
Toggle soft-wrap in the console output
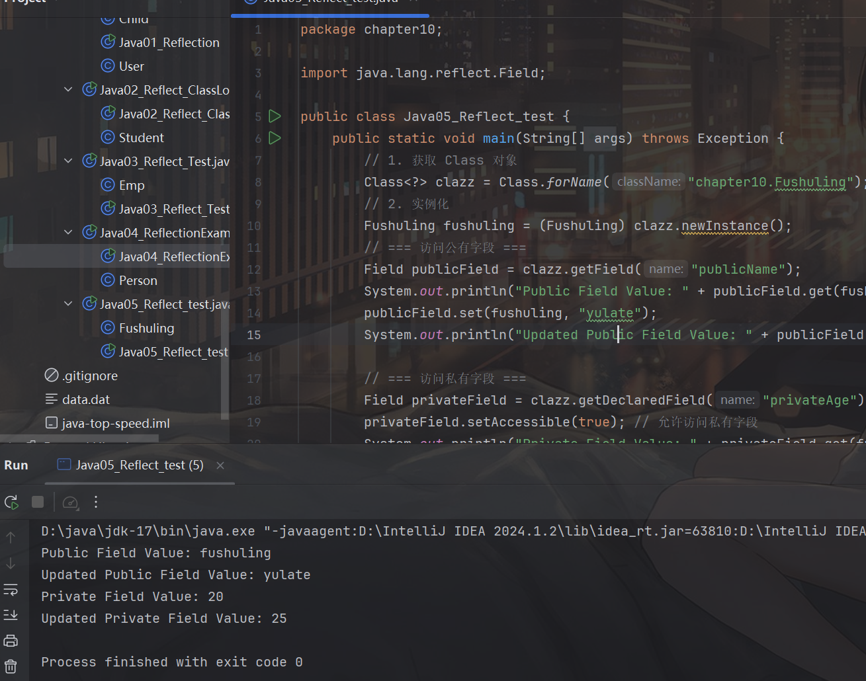coord(11,589)
